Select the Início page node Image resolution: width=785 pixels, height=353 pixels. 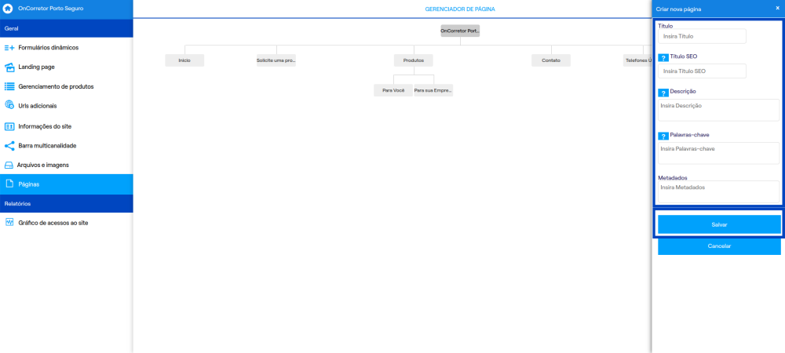184,60
